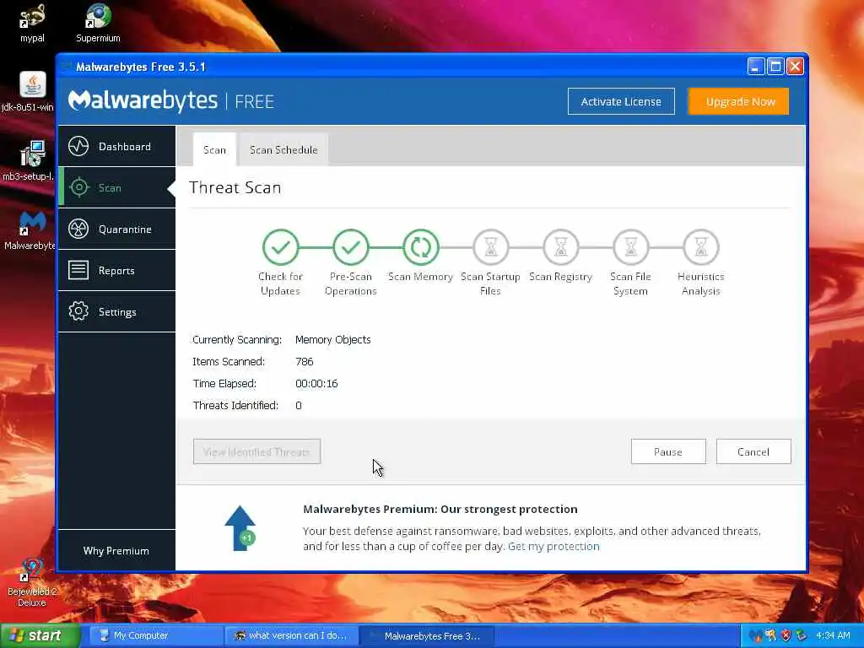Click the Activate License button
The height and width of the screenshot is (648, 864).
(621, 101)
